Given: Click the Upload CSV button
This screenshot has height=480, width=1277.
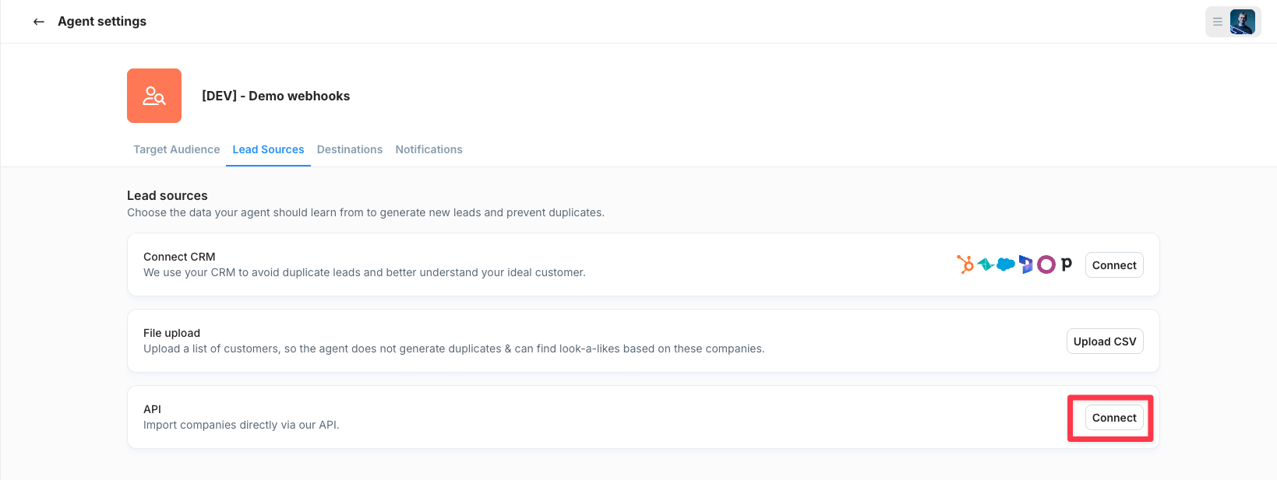Looking at the screenshot, I should [x=1104, y=342].
